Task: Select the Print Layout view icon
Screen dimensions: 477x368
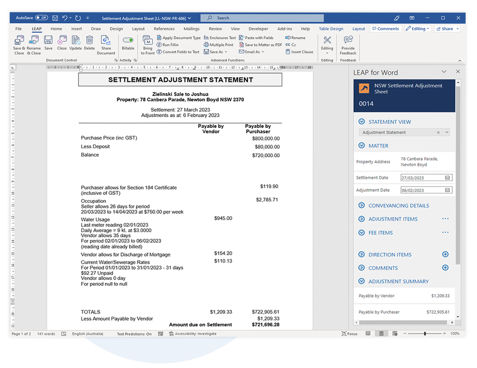Action: point(381,333)
